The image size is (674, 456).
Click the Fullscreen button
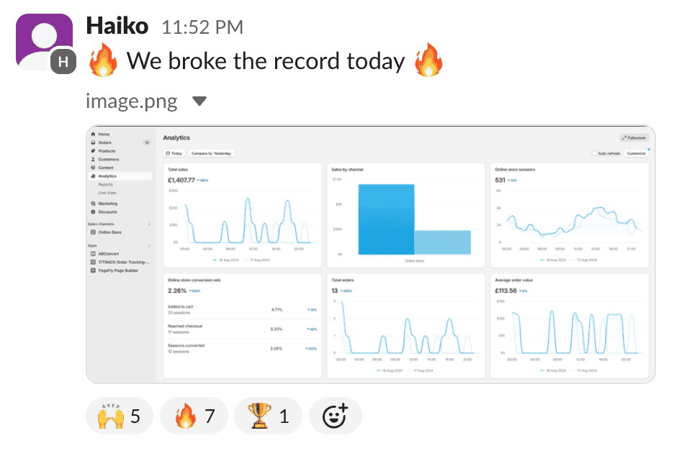[x=634, y=137]
